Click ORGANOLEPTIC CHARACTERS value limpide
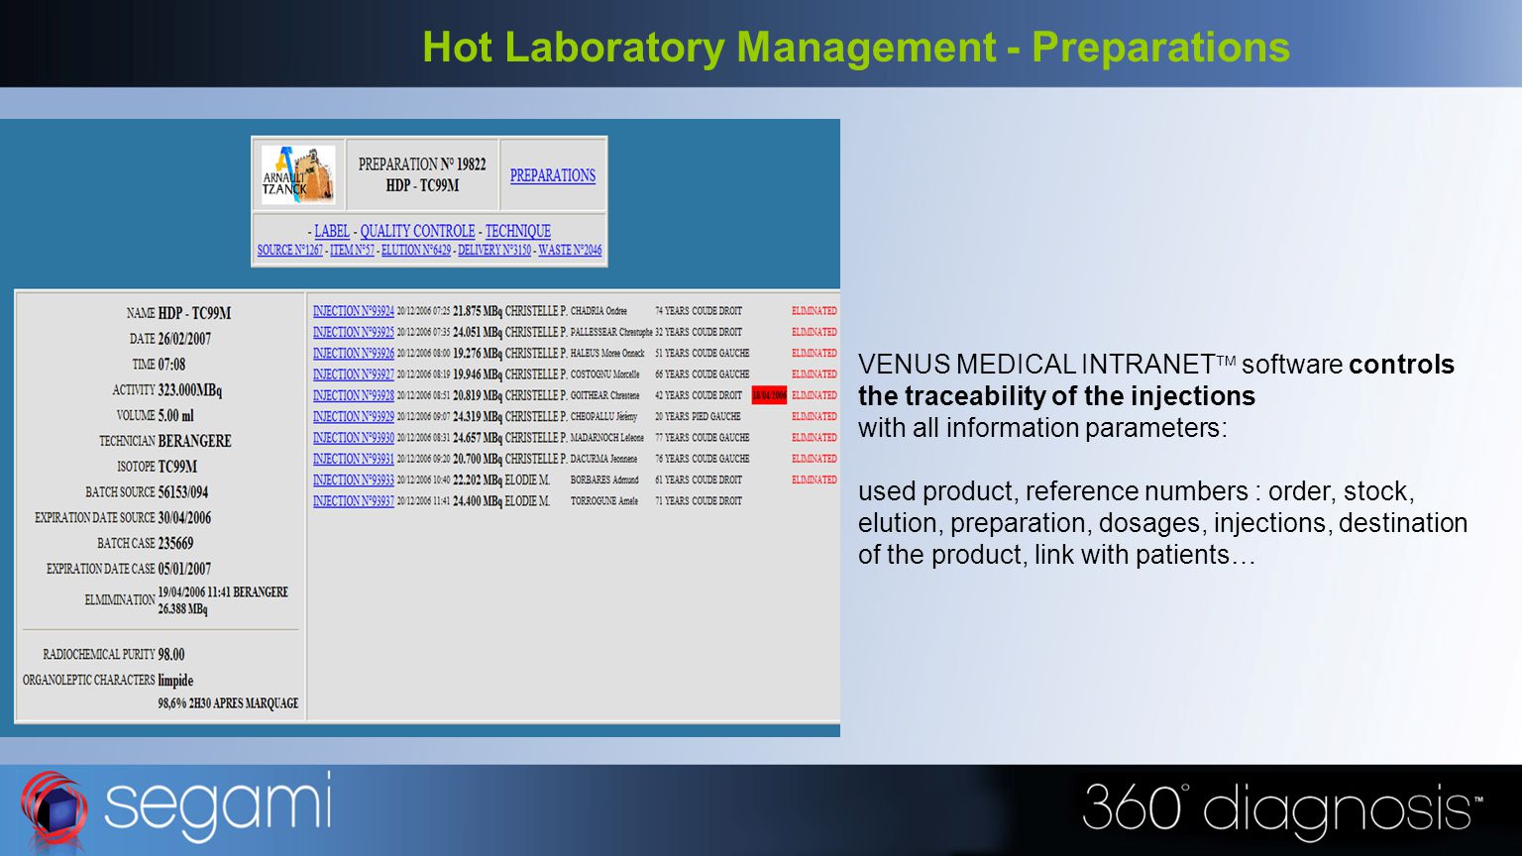 pyautogui.click(x=175, y=681)
